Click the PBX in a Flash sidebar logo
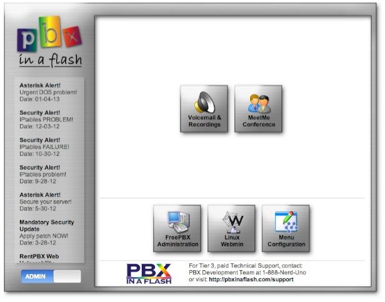The image size is (385, 302). [50, 42]
